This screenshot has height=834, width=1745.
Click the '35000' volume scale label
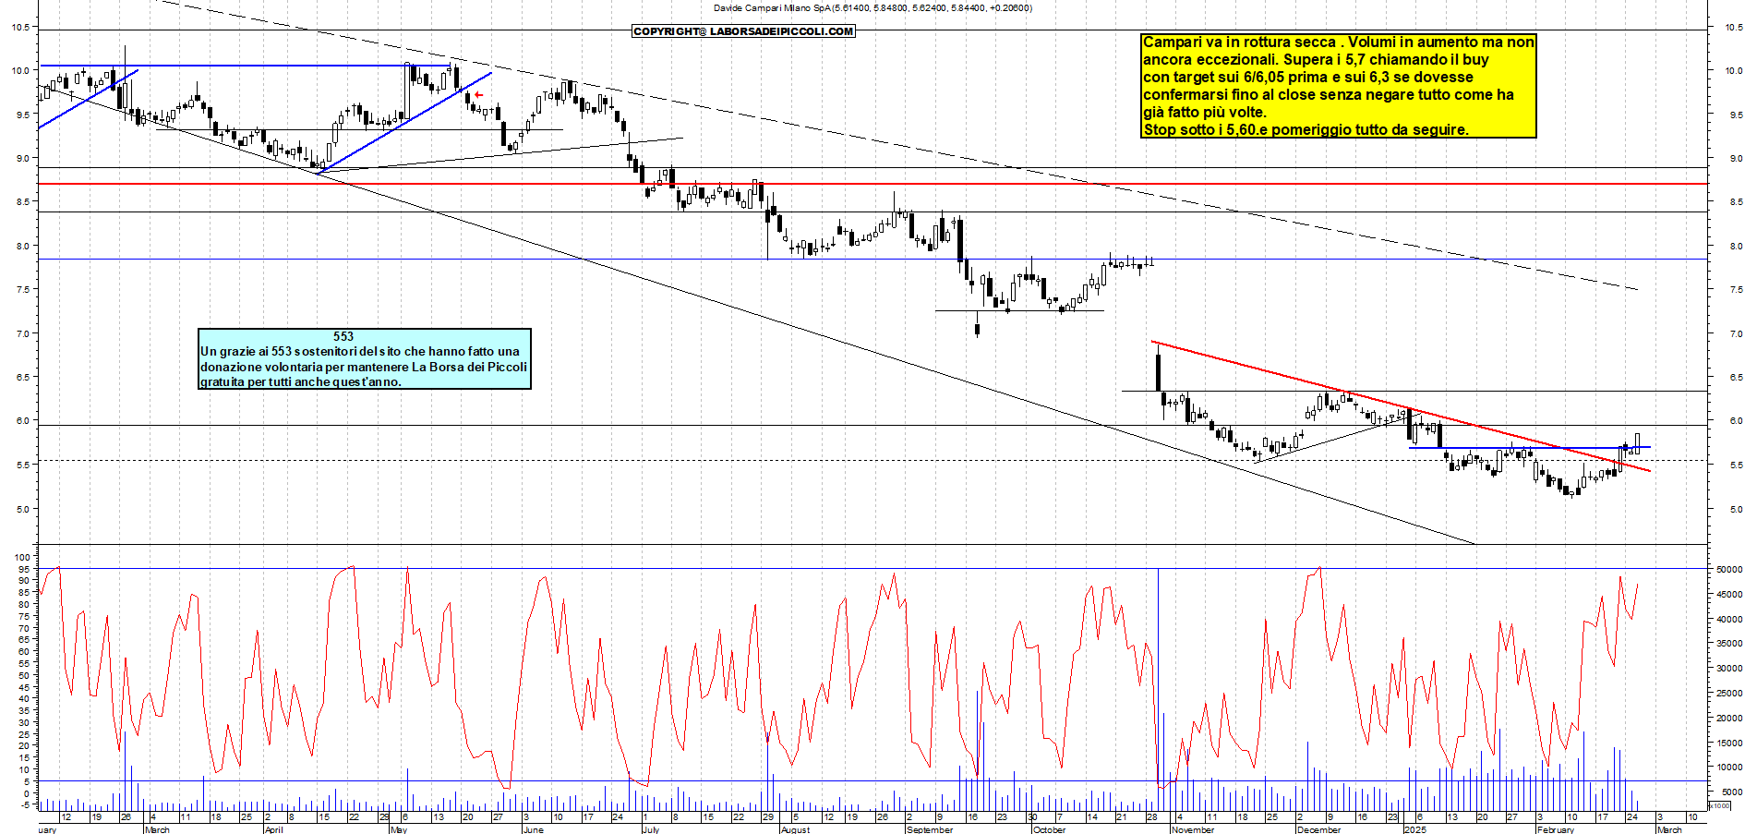tap(1729, 644)
